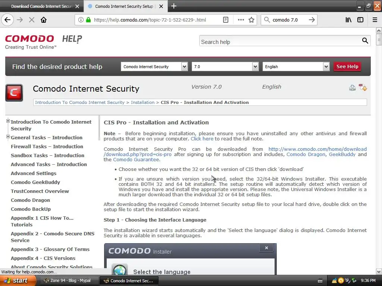Open Appendix 2 - Comodo Secure DNS Service
This screenshot has width=382, height=286.
53,237
